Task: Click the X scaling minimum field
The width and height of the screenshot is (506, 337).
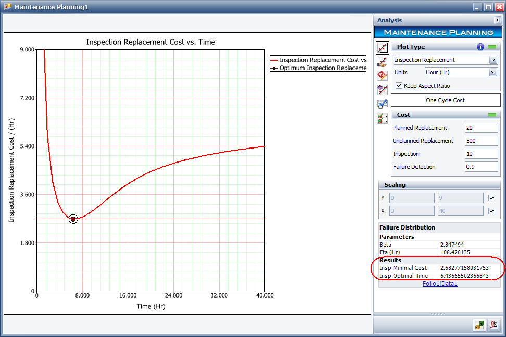Action: coord(412,211)
